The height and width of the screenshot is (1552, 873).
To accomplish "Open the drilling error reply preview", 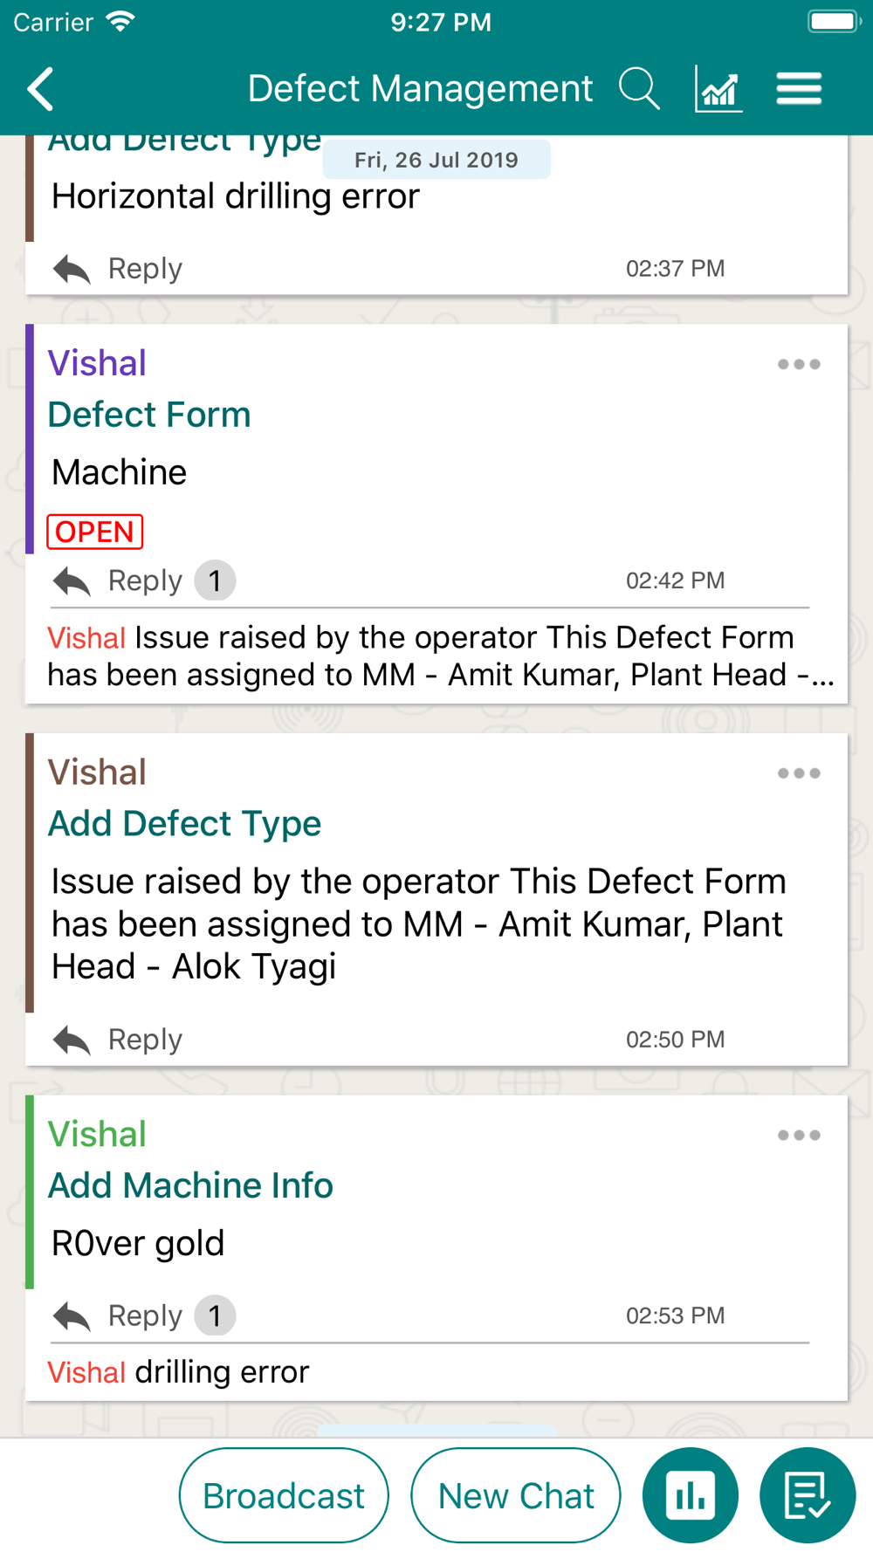I will [x=178, y=1372].
